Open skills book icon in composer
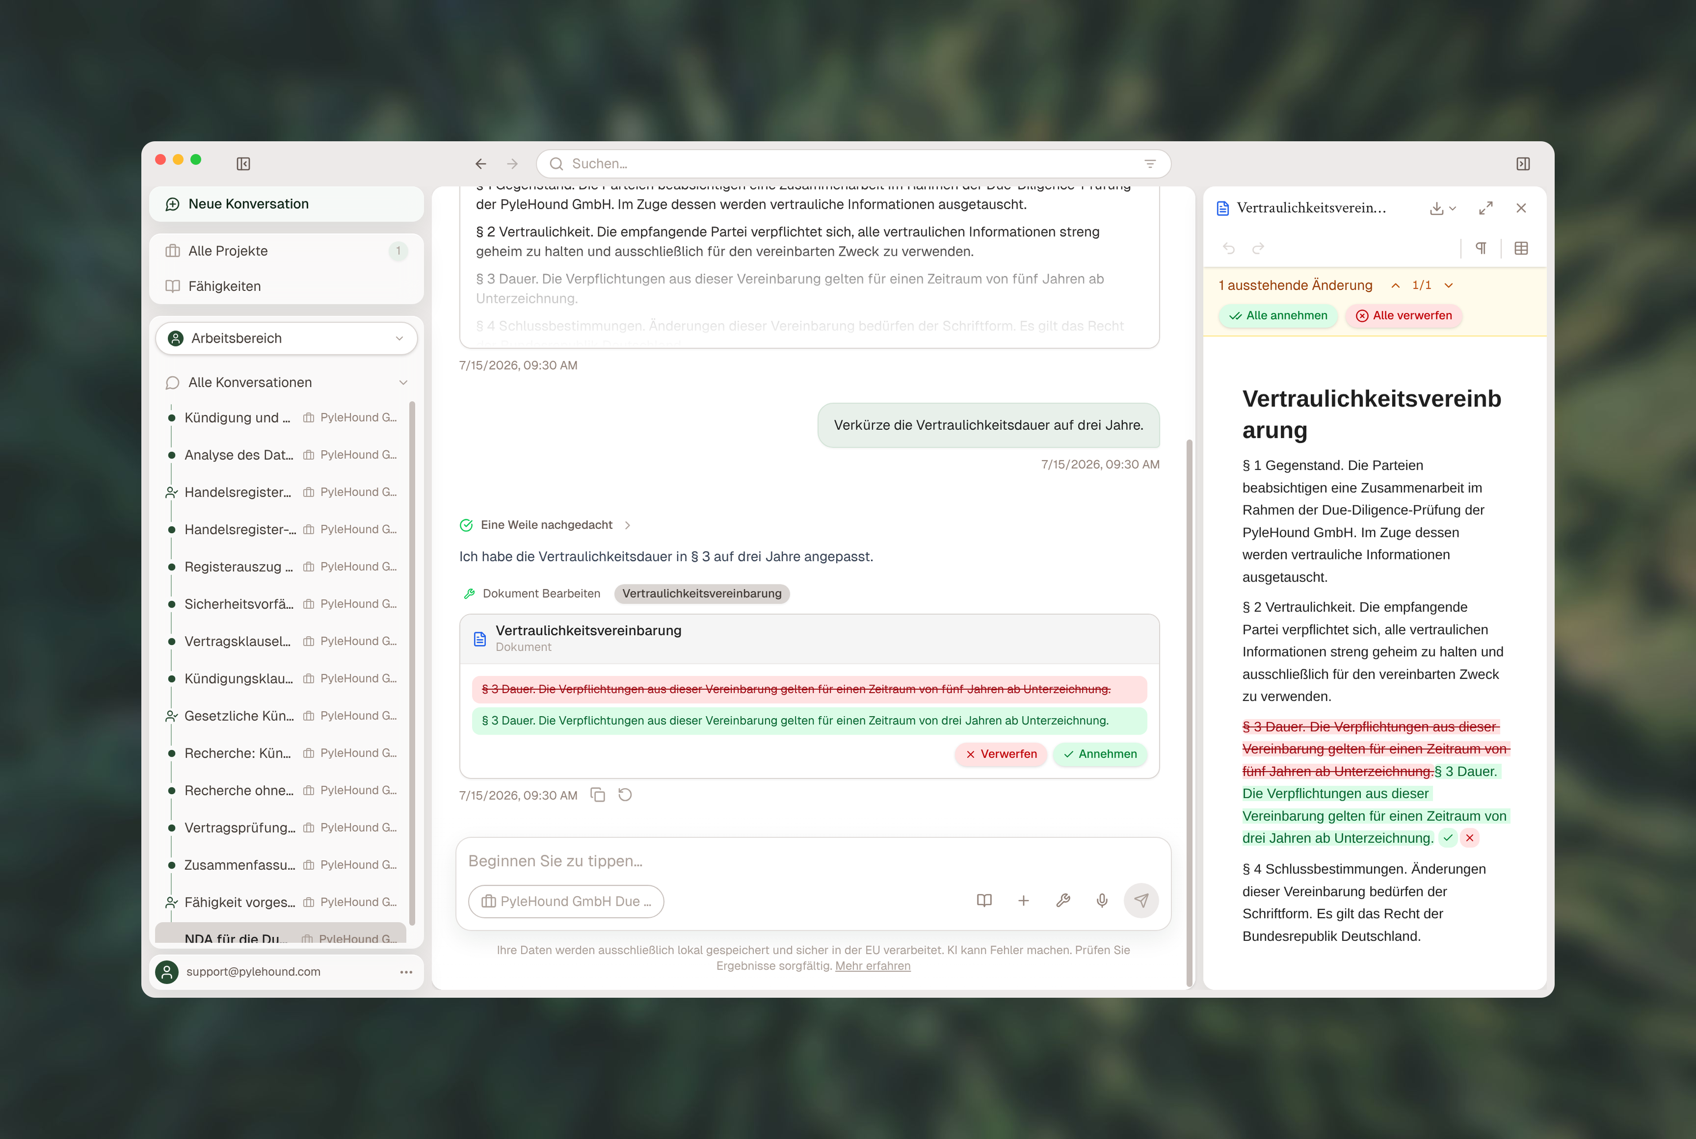1696x1139 pixels. 984,901
